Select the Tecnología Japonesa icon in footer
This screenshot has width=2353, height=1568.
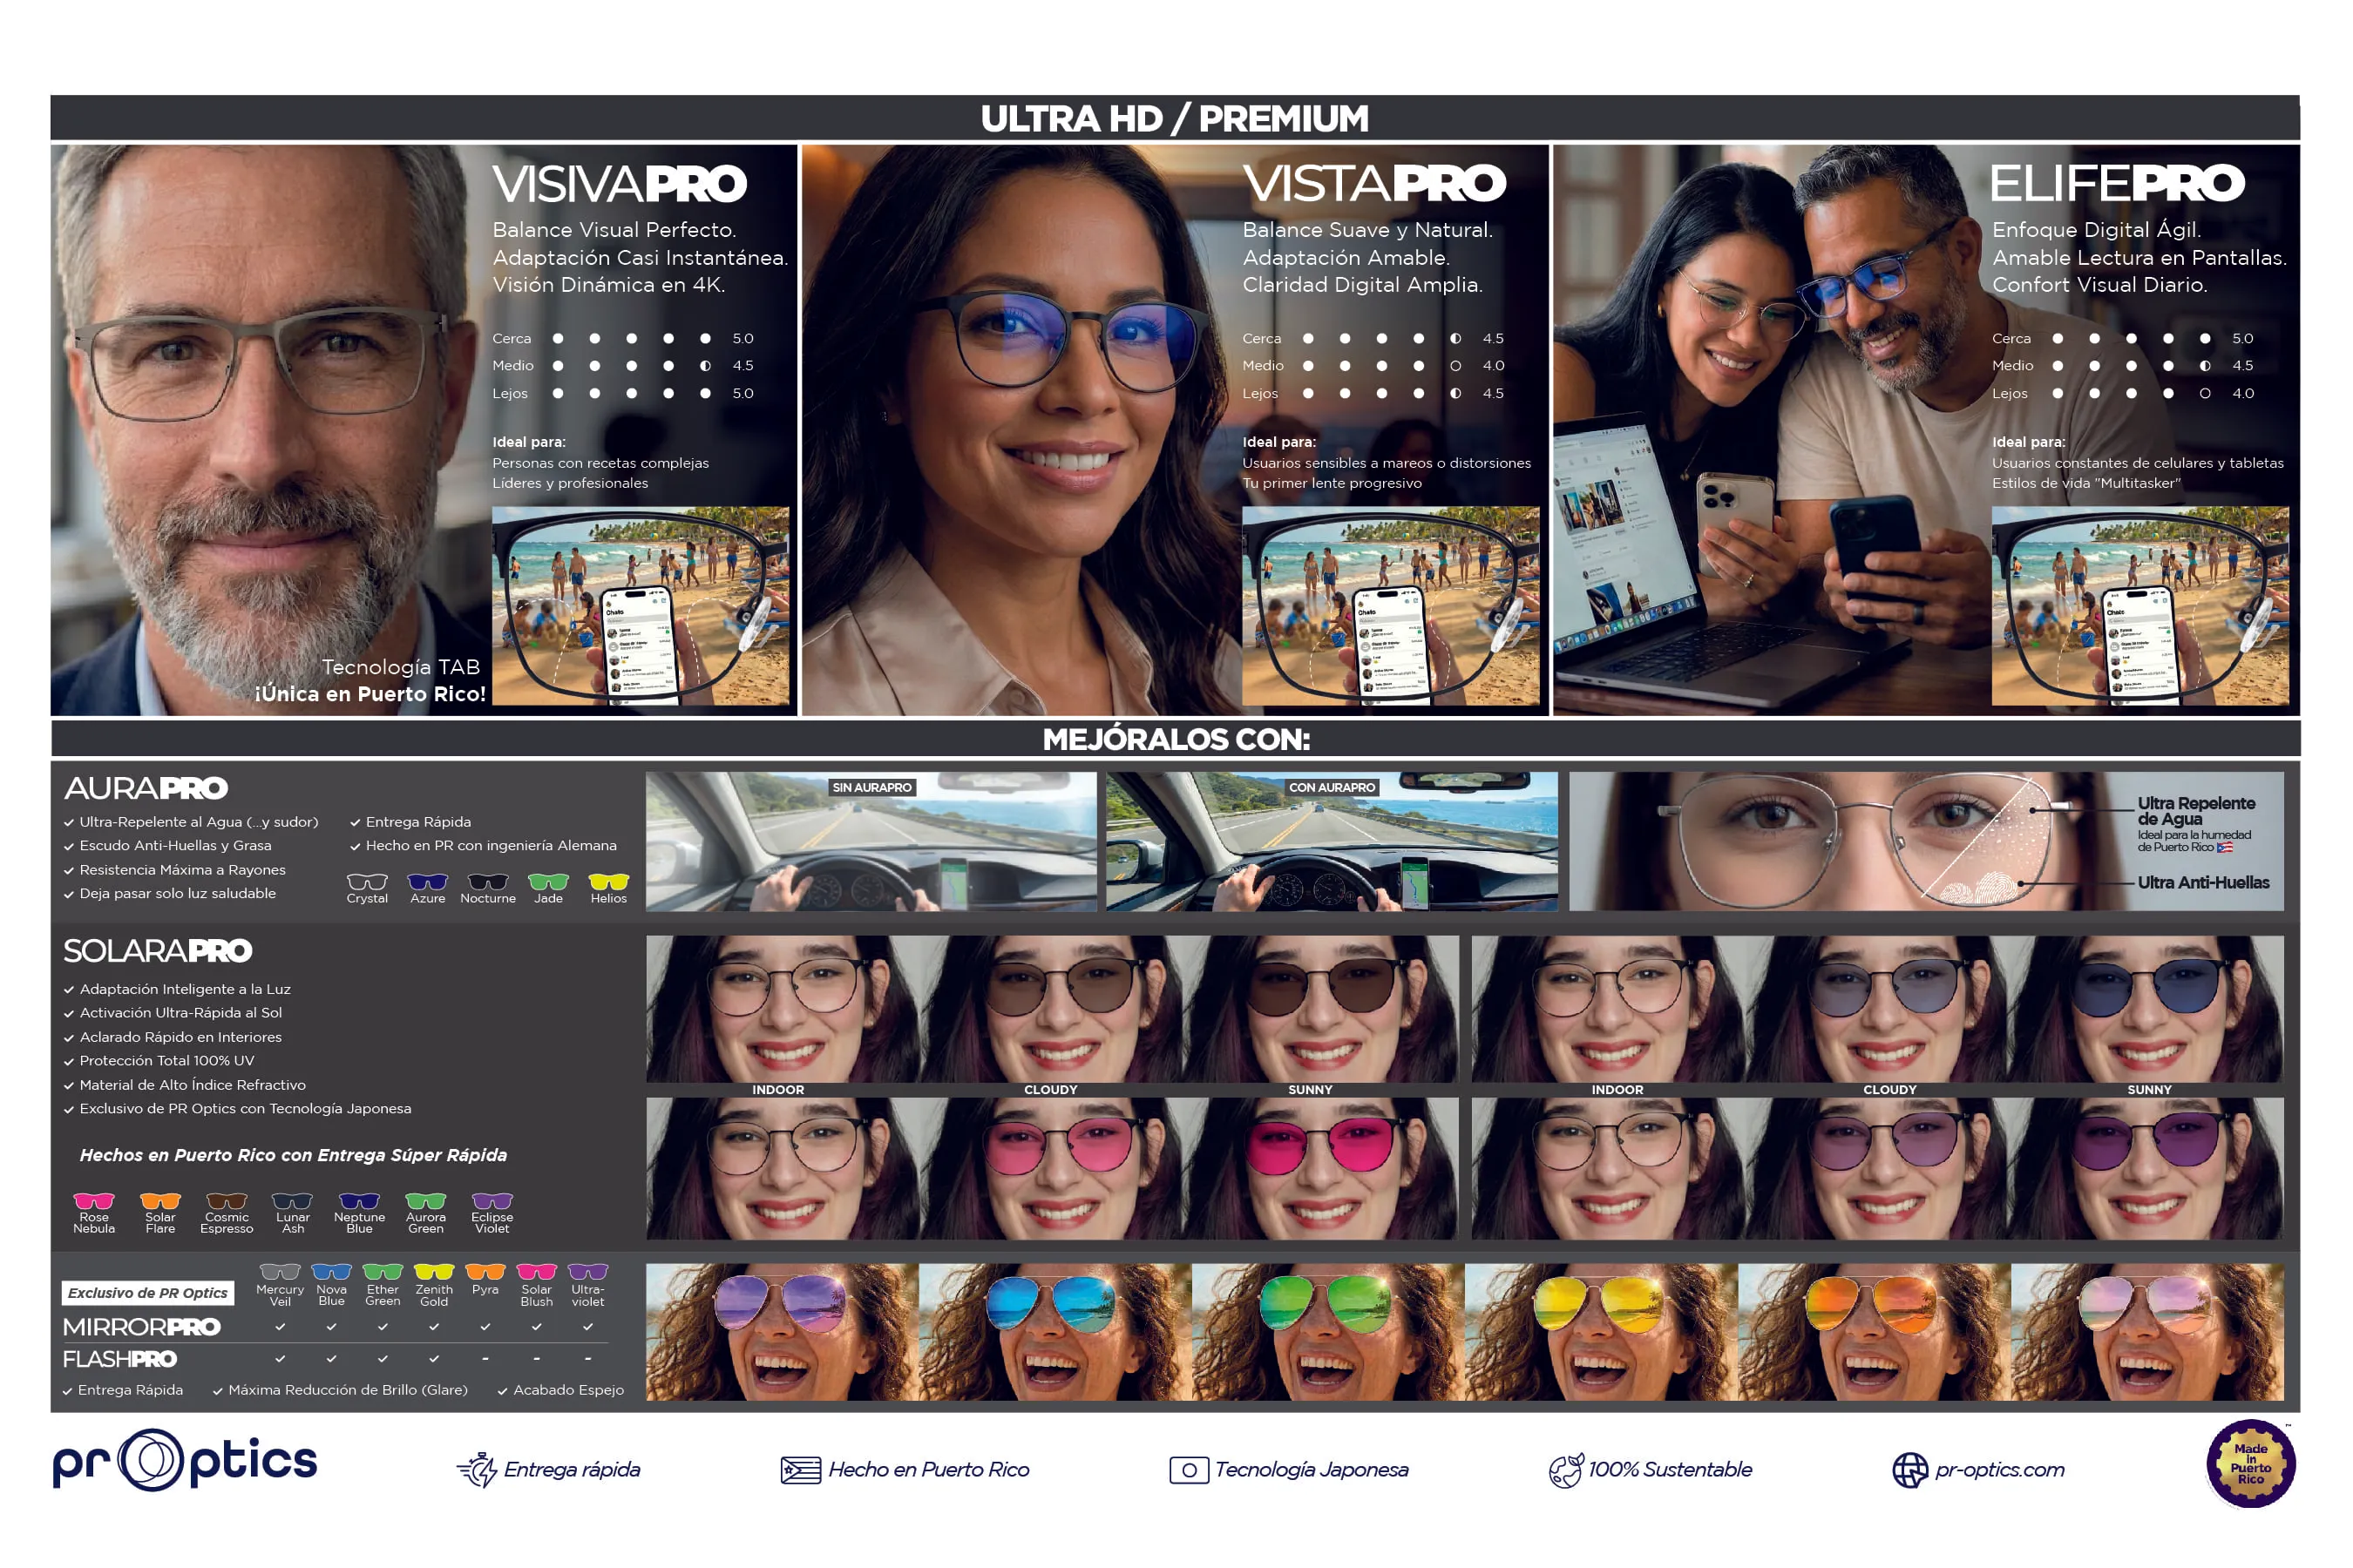pos(1189,1470)
